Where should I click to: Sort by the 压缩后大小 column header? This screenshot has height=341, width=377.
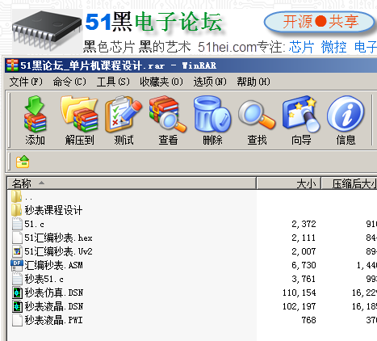pyautogui.click(x=350, y=183)
